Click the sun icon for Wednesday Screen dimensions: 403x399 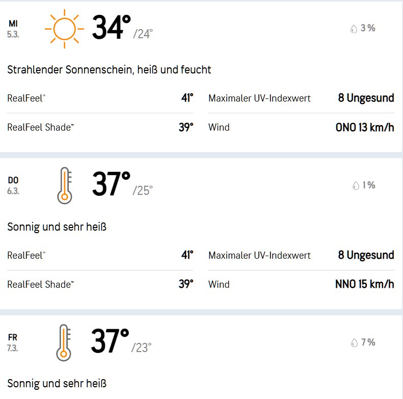tap(64, 28)
